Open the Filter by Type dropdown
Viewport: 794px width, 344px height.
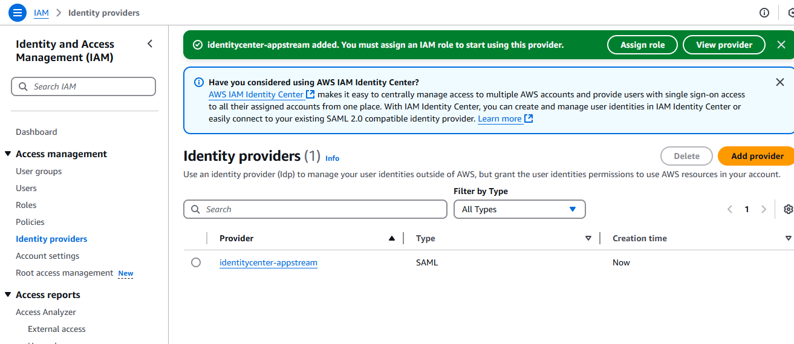(519, 209)
